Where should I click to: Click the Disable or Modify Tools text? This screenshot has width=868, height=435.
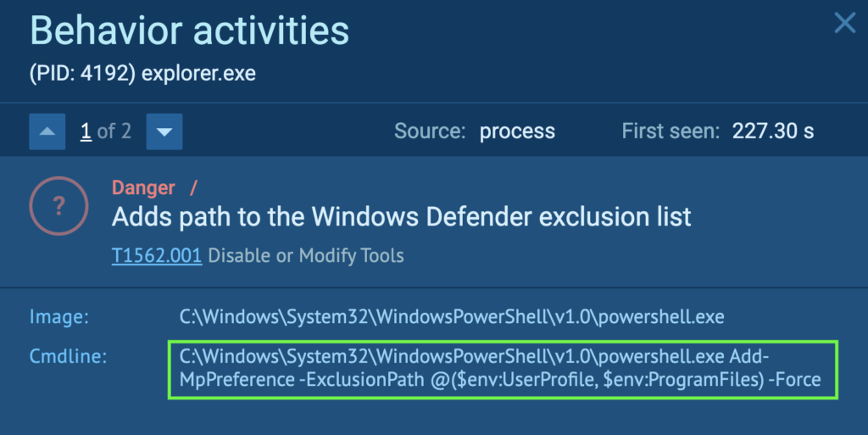(306, 255)
